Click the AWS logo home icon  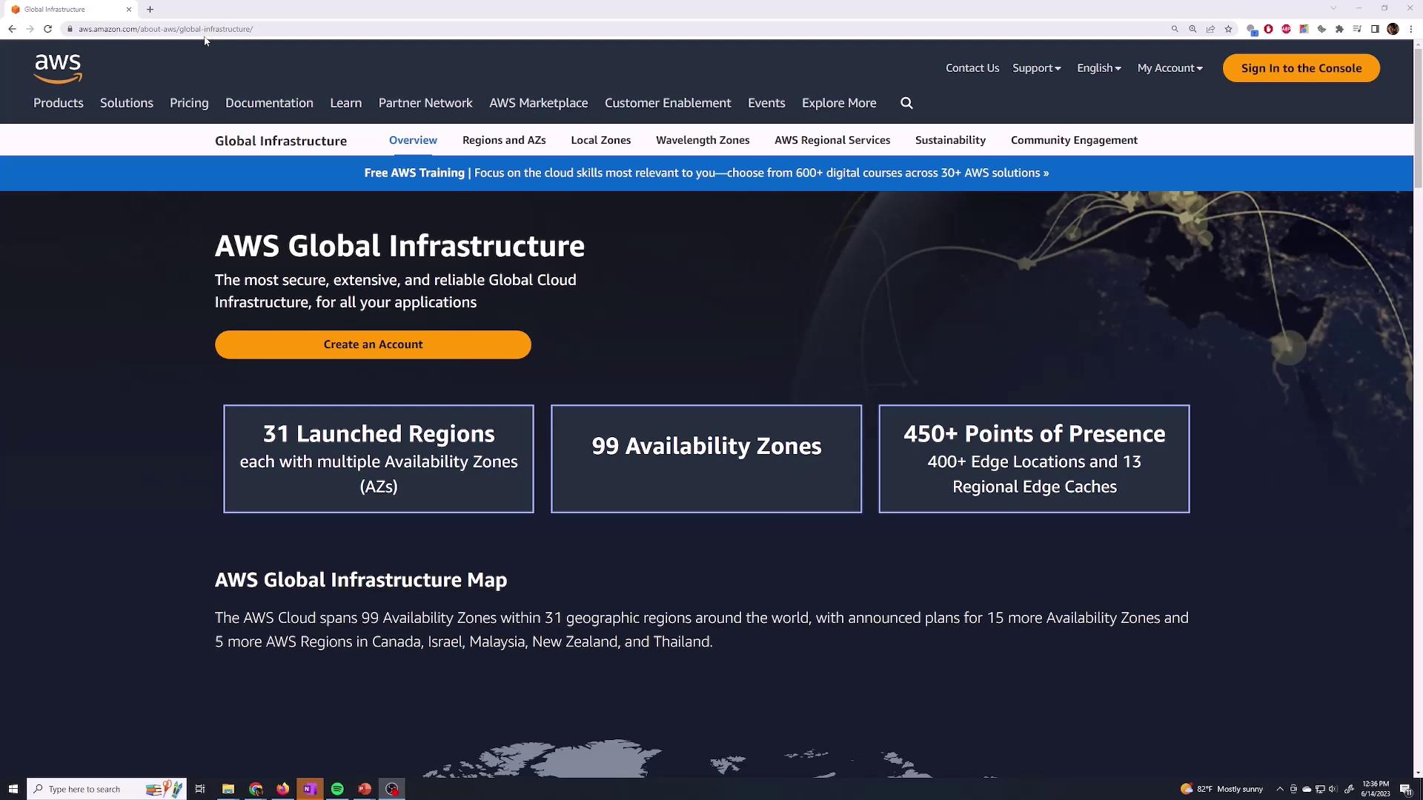pyautogui.click(x=58, y=68)
